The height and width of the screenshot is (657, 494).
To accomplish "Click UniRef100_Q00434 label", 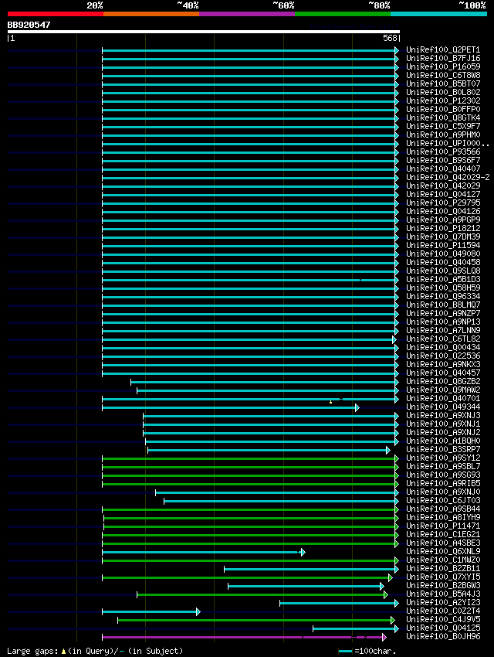I will 443,347.
